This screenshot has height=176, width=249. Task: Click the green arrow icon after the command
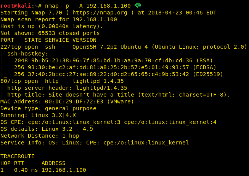138,5
